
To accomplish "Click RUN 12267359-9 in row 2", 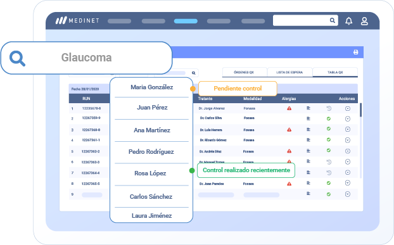I will point(91,118).
